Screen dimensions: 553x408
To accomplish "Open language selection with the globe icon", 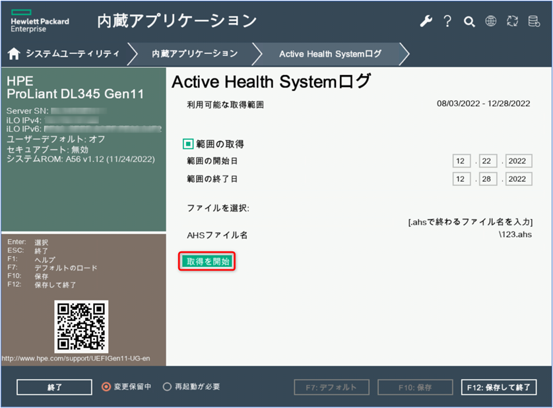I will click(491, 20).
